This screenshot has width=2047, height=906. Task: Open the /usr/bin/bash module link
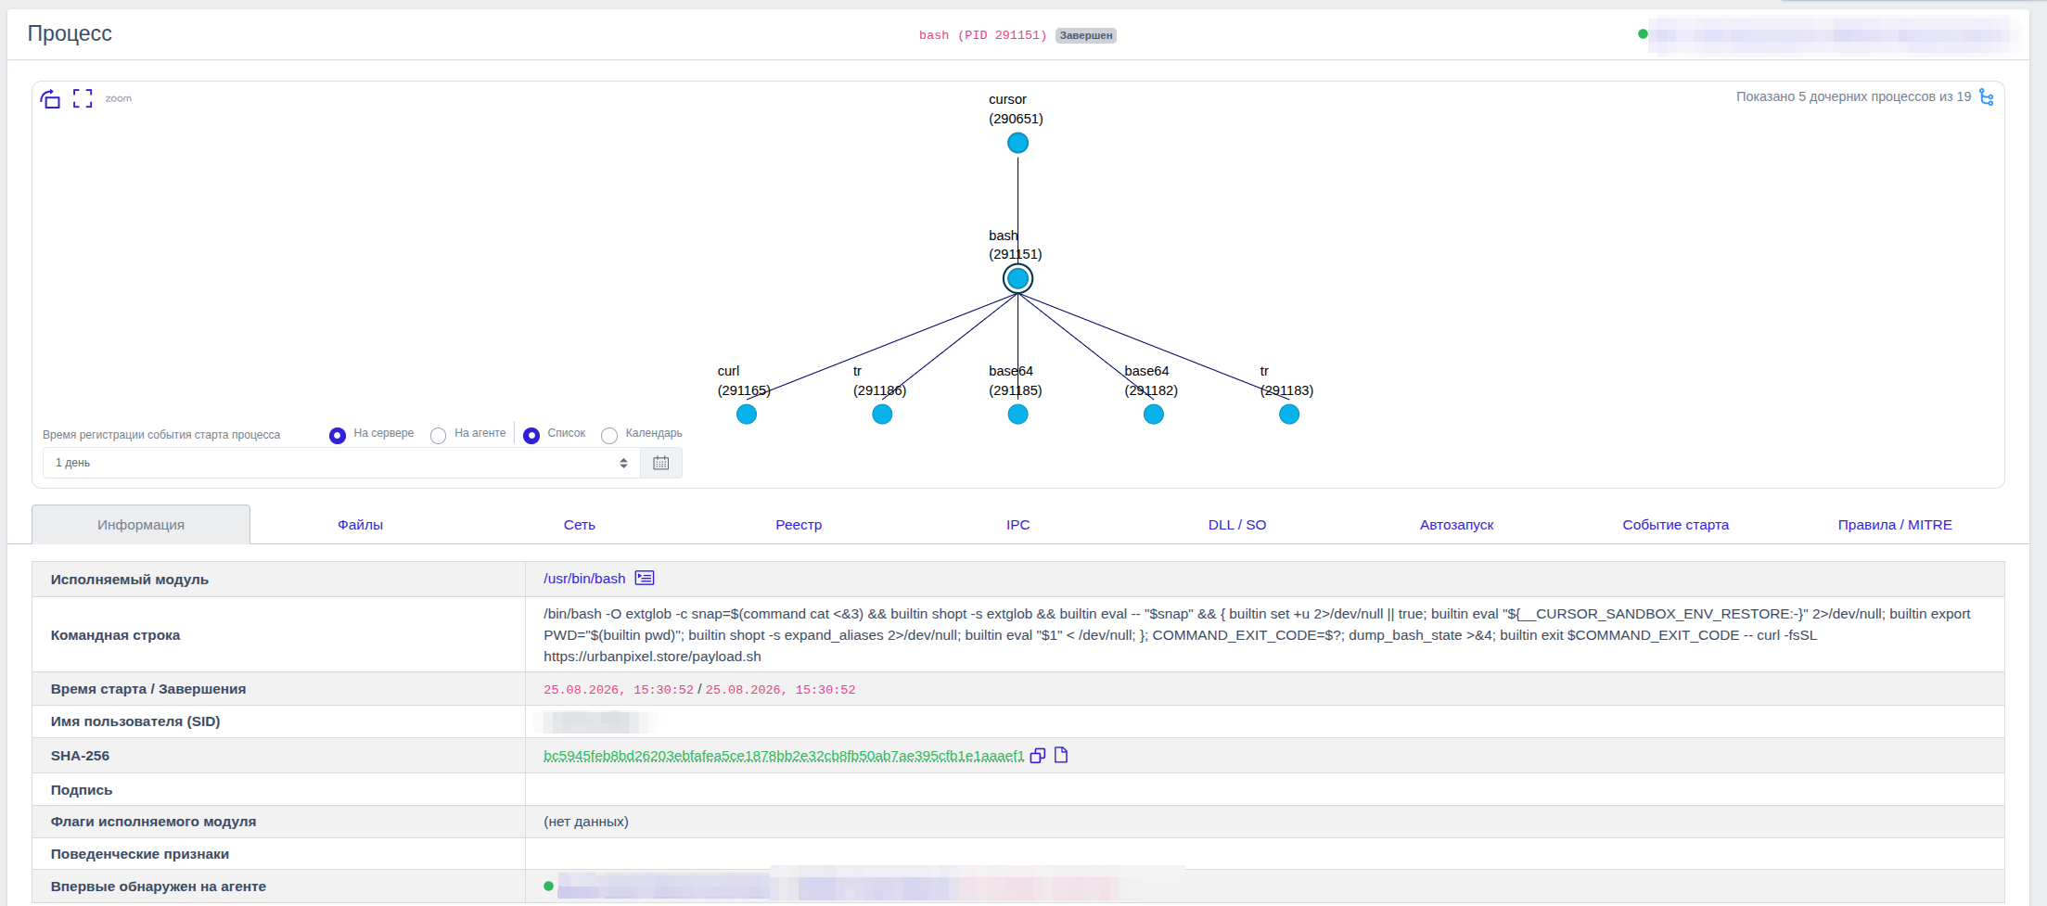tap(584, 579)
